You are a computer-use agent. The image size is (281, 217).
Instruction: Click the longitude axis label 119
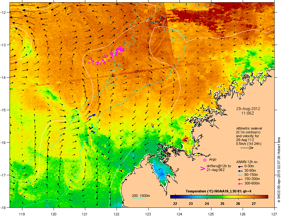(x=22, y=214)
